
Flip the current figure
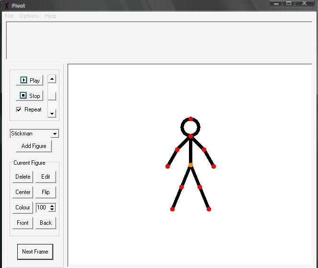coord(46,192)
